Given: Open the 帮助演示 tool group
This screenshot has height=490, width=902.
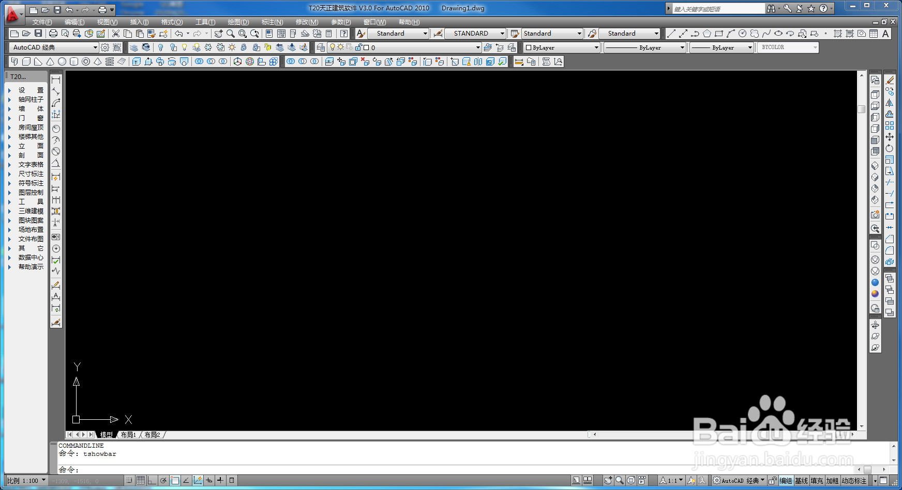Looking at the screenshot, I should coord(31,267).
